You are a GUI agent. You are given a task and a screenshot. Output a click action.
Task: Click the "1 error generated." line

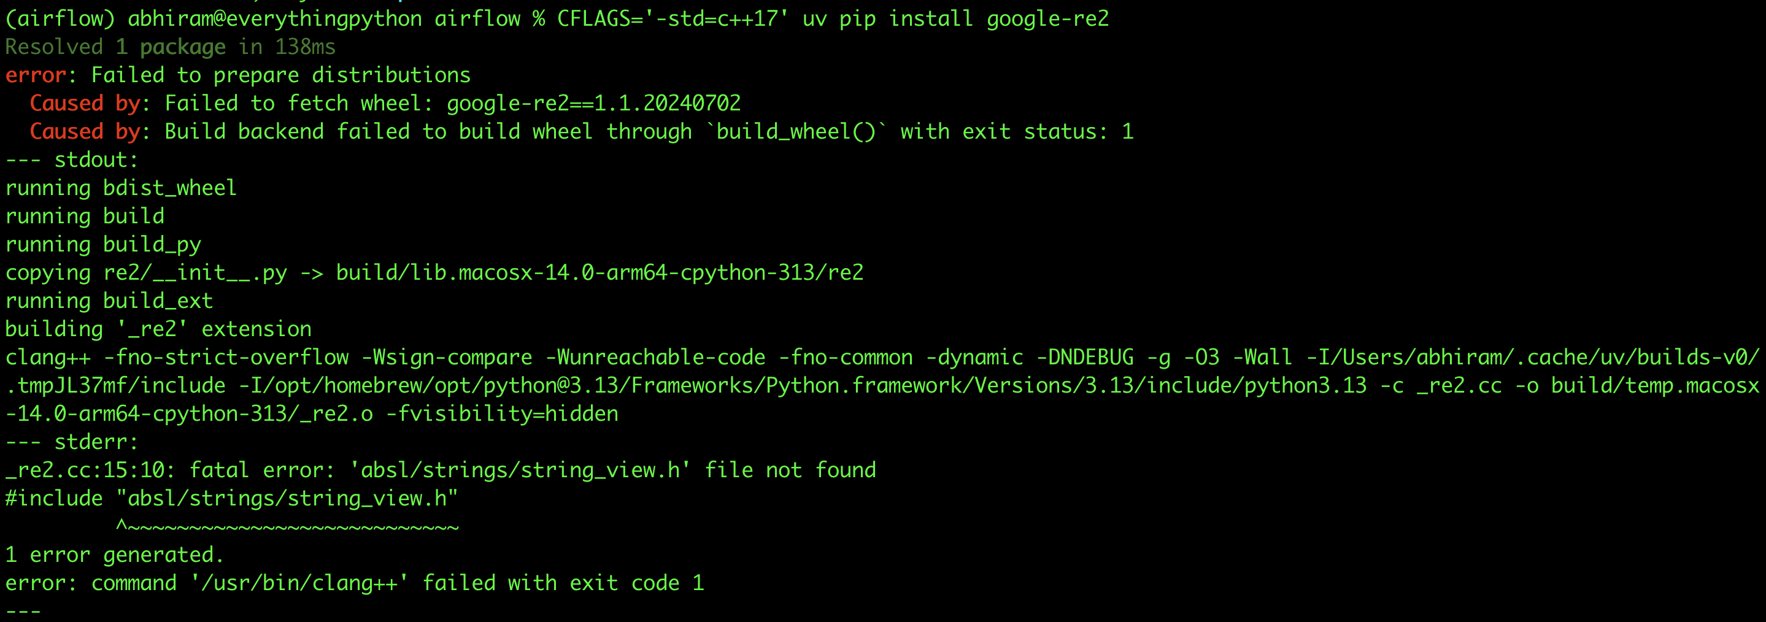(115, 554)
